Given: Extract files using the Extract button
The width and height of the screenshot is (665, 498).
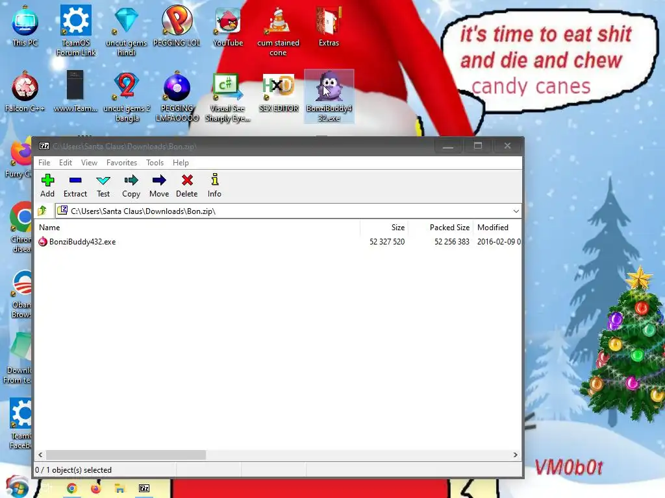Looking at the screenshot, I should (x=75, y=185).
